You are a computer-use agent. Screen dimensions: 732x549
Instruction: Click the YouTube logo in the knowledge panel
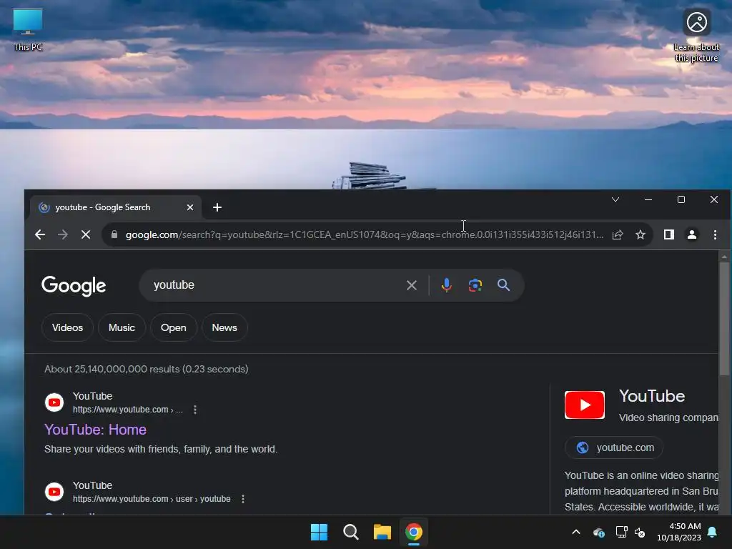coord(585,405)
